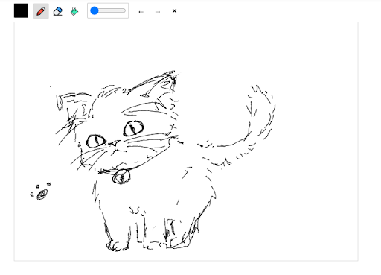The width and height of the screenshot is (381, 275).
Task: Select the pencil drawing tool
Action: point(41,11)
